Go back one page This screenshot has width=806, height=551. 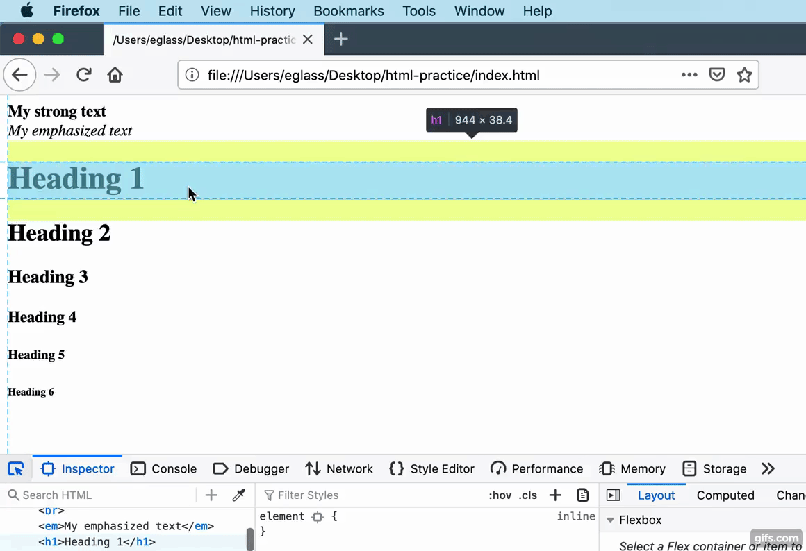(19, 75)
